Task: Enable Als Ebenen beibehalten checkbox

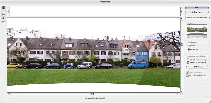Action: pos(188,76)
